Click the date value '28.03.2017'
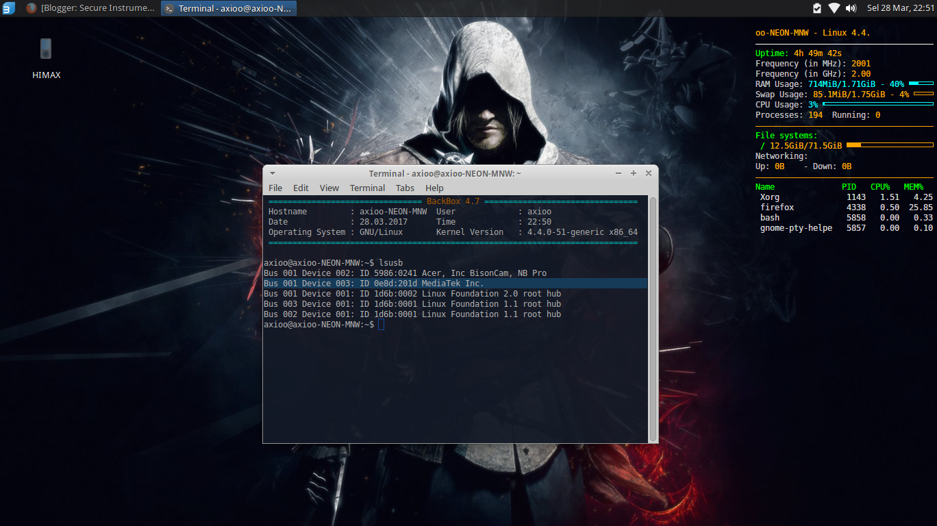The image size is (937, 526). pyautogui.click(x=384, y=222)
